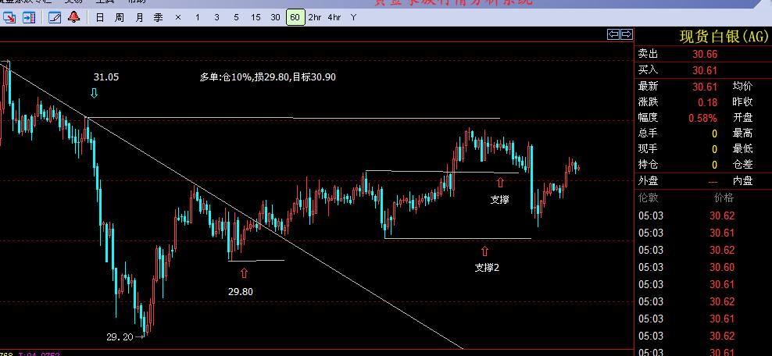Click the 买入 buy label
This screenshot has width=772, height=356.
(648, 69)
